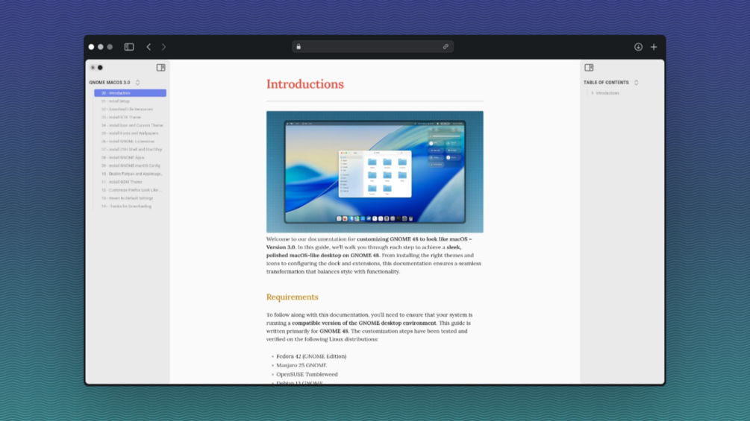Open '03 - Install GTK Theme' page

(121, 118)
